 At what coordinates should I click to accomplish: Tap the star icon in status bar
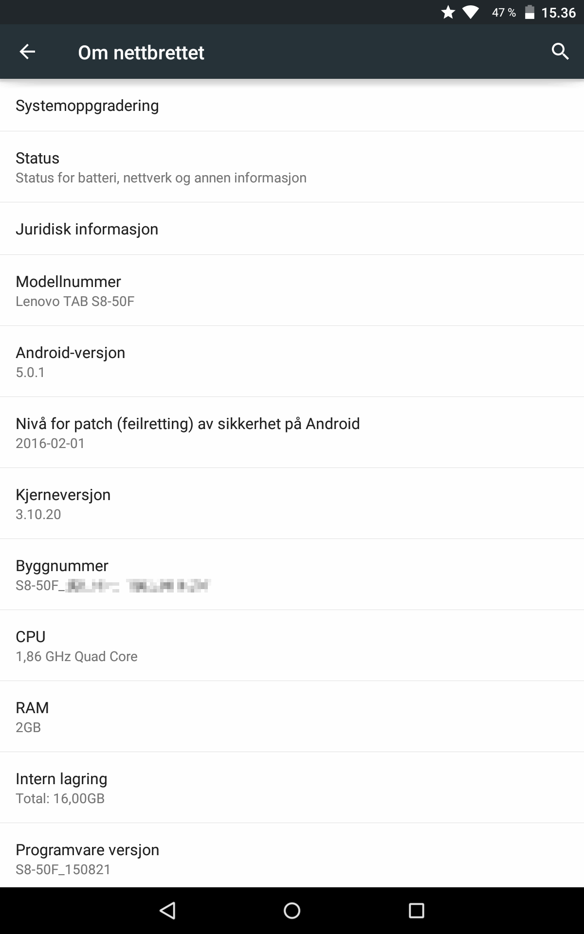pos(448,13)
